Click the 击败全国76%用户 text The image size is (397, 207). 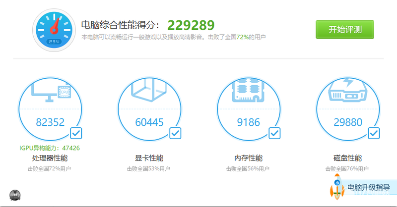tap(347, 168)
